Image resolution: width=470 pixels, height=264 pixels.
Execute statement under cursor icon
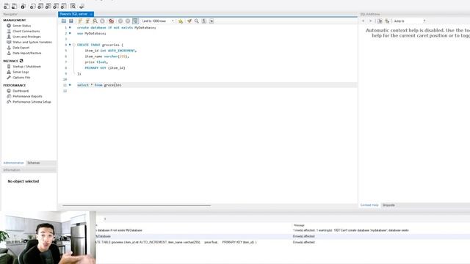pos(87,21)
